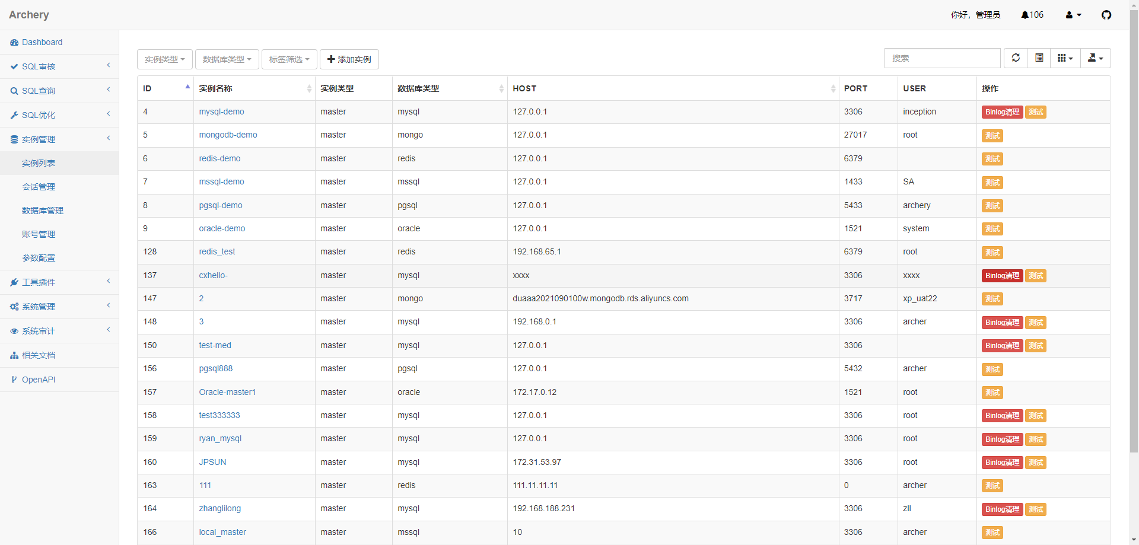Expand the 工具插件 sidebar menu
This screenshot has height=545, width=1139.
click(x=59, y=282)
